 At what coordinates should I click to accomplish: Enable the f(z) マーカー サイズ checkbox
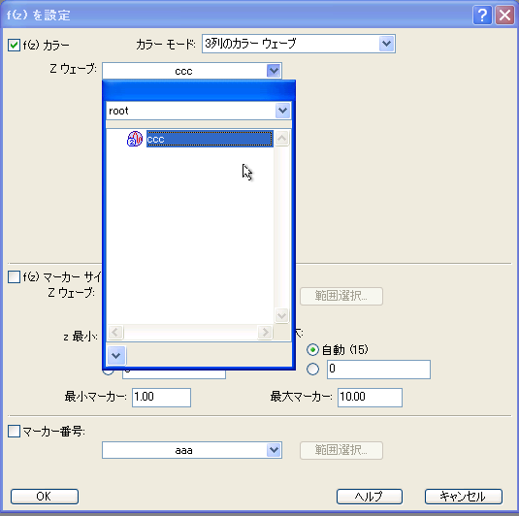[x=14, y=277]
